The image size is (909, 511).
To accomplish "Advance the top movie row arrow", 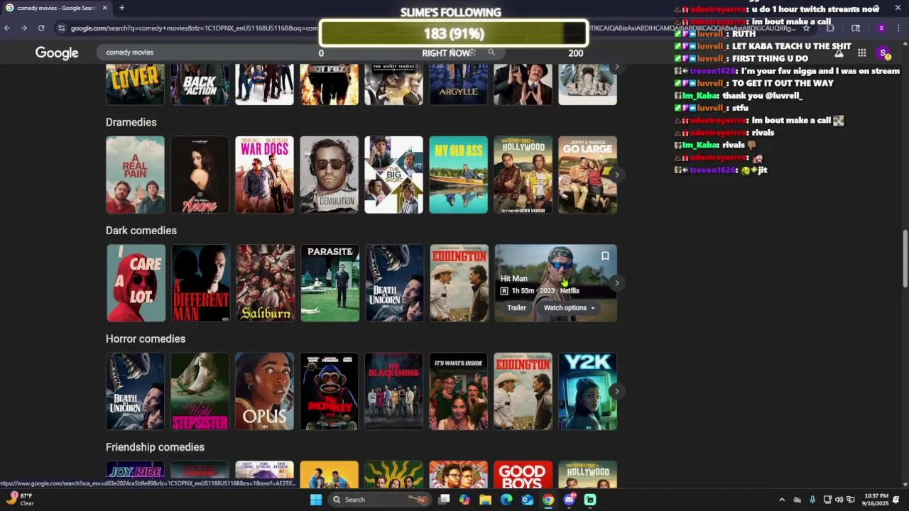I will (x=617, y=67).
